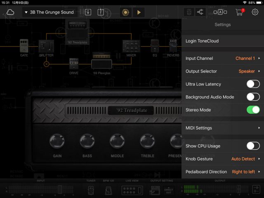Select the DRIVE pedal
Image resolution: width=264 pixels, height=198 pixels.
pos(74,64)
